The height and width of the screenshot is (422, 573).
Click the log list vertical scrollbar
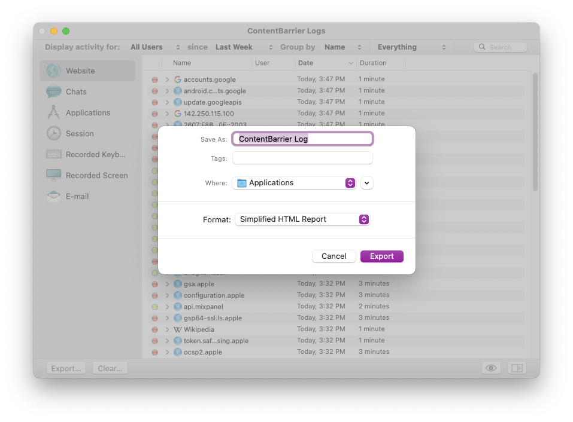[x=535, y=132]
